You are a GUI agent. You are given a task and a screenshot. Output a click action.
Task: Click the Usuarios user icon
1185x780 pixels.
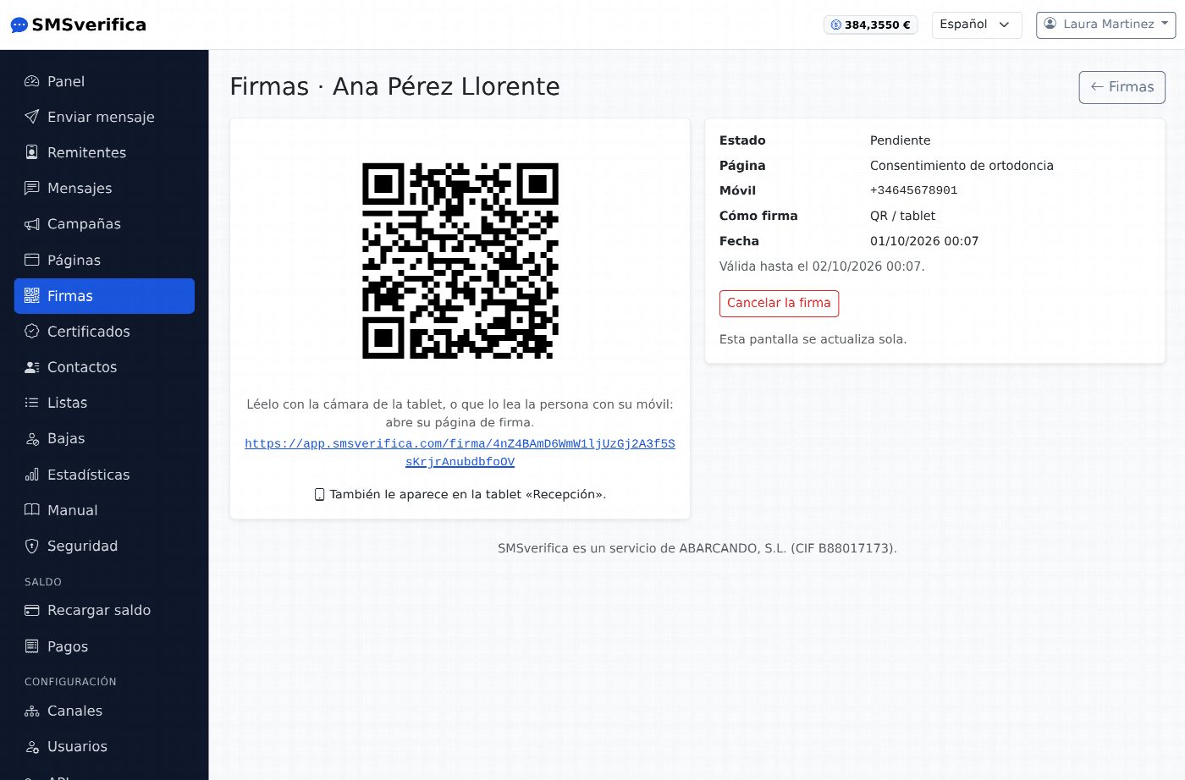(x=32, y=746)
